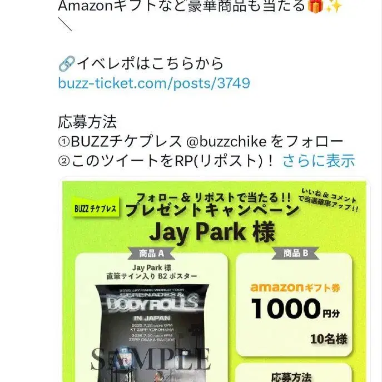Click the 1000 円分 prize text
Image resolution: width=382 pixels, height=382 pixels.
(x=295, y=309)
